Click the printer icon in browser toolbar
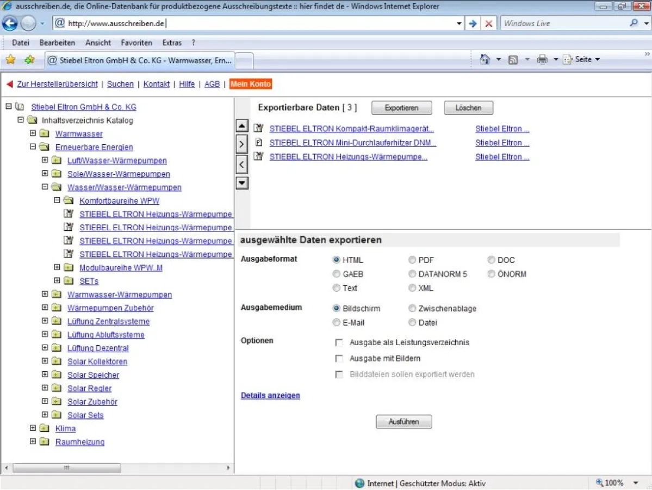652x490 pixels. click(542, 59)
